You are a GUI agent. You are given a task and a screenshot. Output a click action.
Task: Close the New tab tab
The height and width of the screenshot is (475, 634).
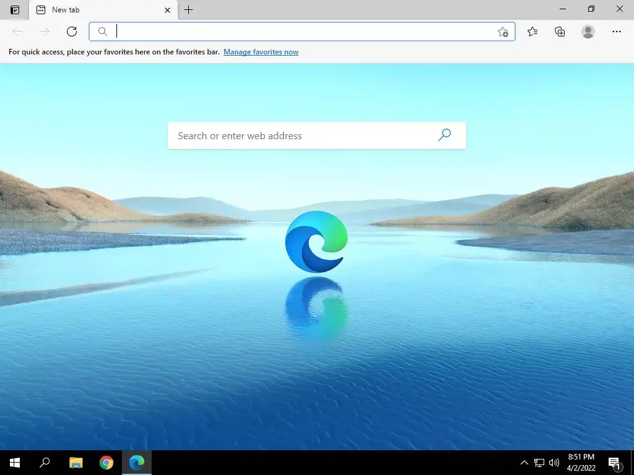click(167, 10)
